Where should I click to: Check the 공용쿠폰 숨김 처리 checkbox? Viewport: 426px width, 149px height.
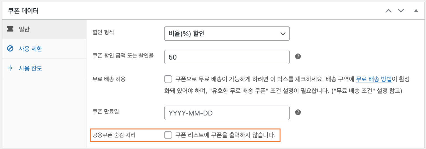coord(168,135)
